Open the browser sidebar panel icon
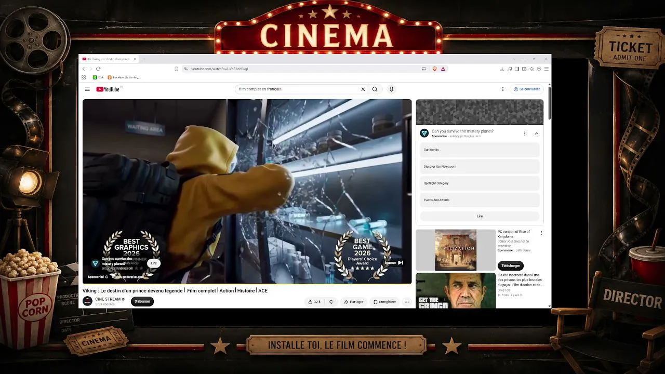 point(517,69)
